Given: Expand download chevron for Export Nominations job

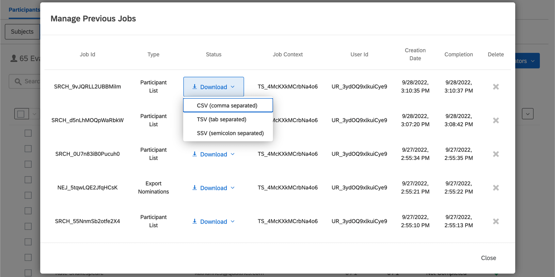Looking at the screenshot, I should 233,188.
